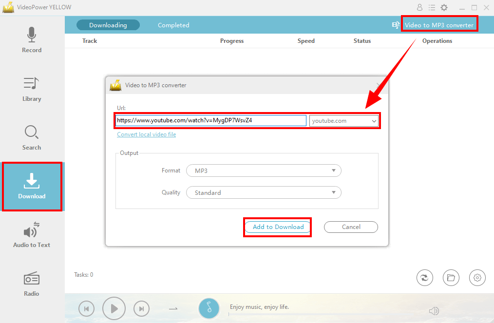
Task: Click the Progress column header
Action: [x=232, y=40]
